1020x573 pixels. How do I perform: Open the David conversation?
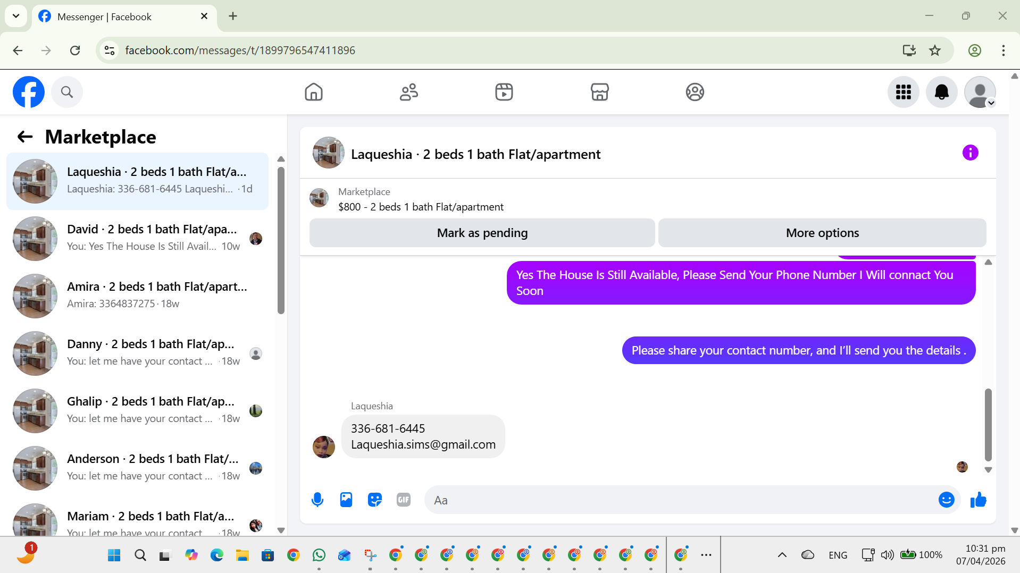point(137,239)
